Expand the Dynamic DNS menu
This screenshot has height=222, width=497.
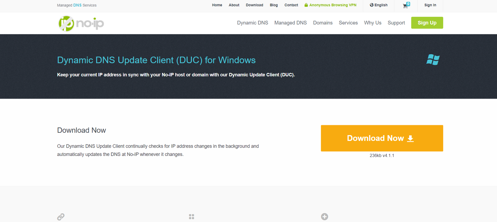pos(252,23)
